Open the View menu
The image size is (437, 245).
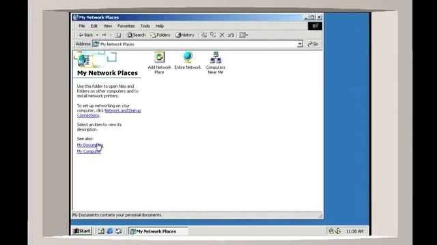pos(108,26)
